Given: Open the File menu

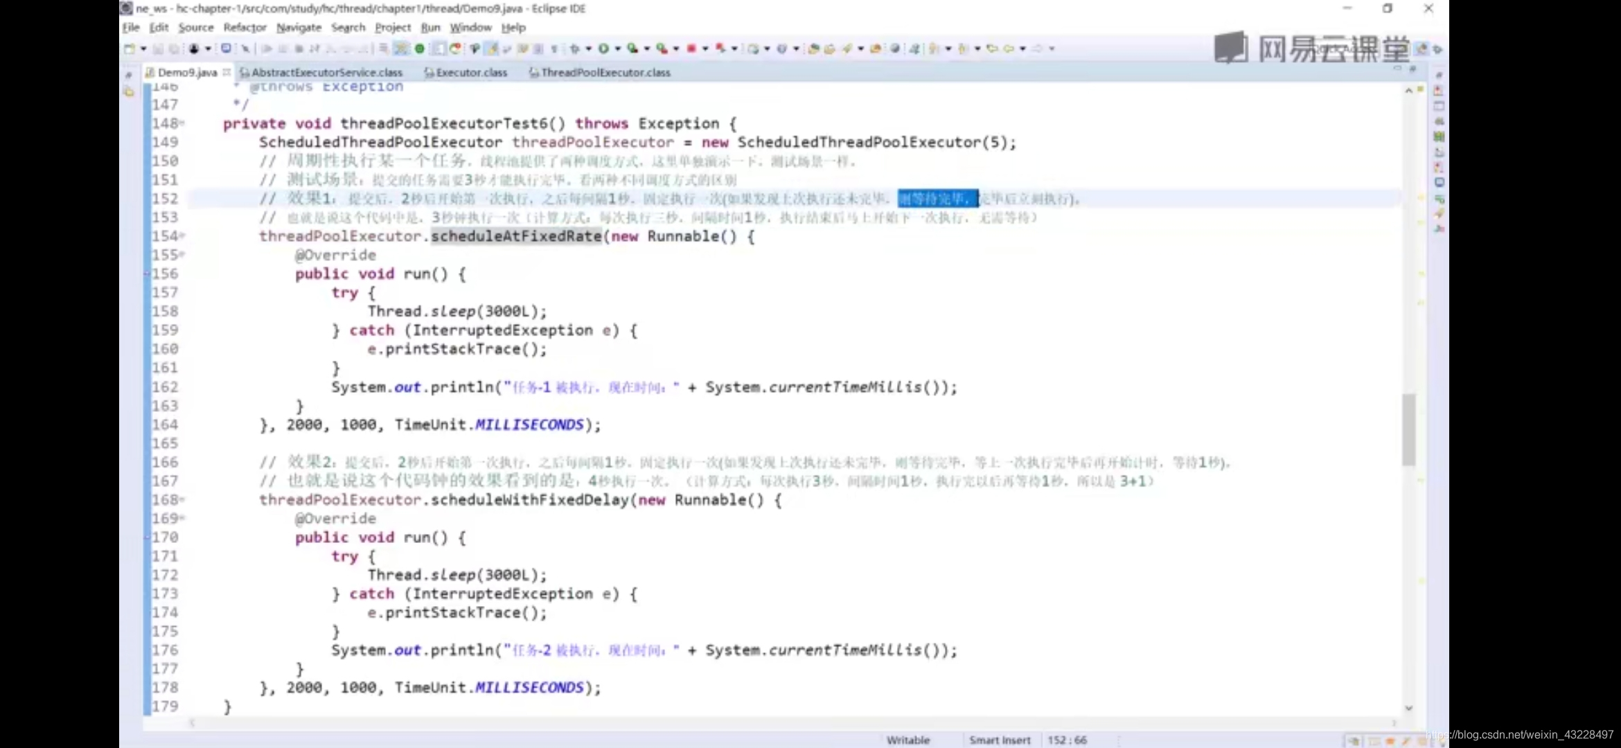Looking at the screenshot, I should pos(131,27).
